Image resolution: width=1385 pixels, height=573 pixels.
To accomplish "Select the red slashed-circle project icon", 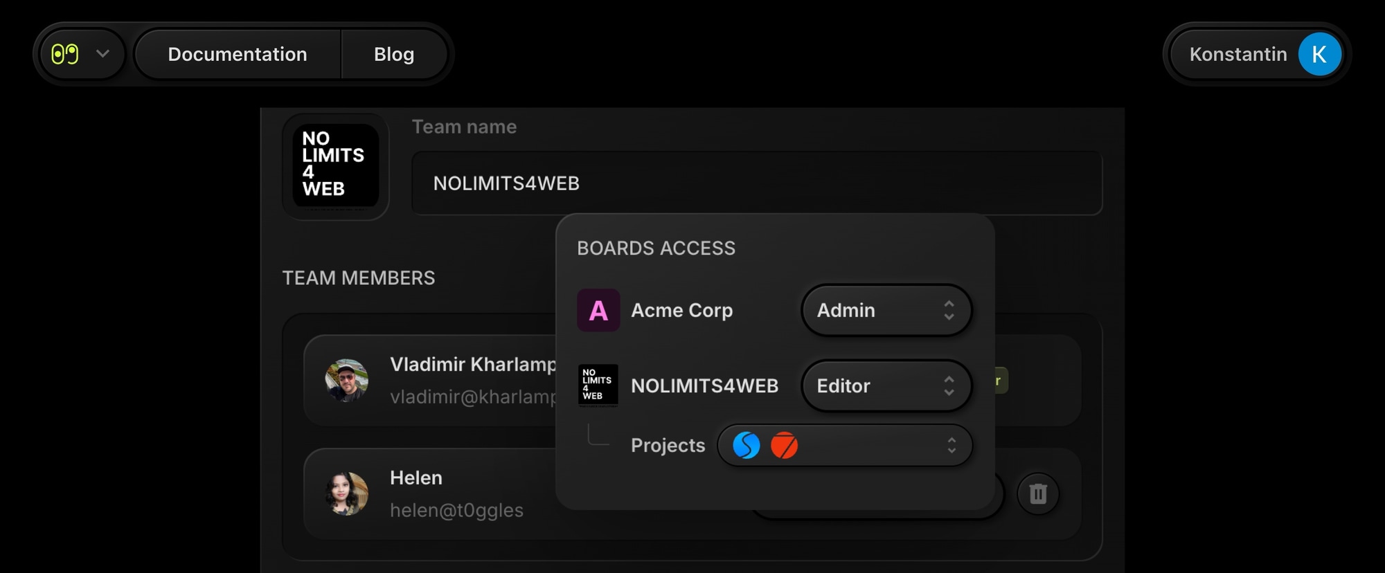I will coord(784,445).
